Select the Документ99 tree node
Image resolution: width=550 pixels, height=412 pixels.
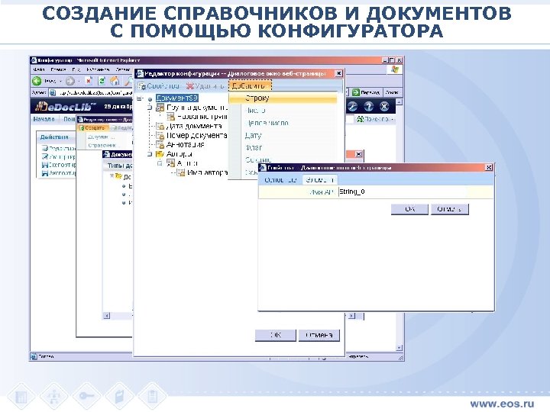point(177,98)
